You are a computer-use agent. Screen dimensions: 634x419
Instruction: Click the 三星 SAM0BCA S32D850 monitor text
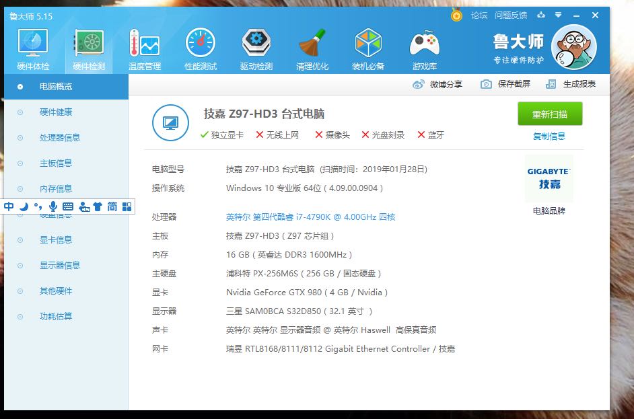(x=300, y=311)
